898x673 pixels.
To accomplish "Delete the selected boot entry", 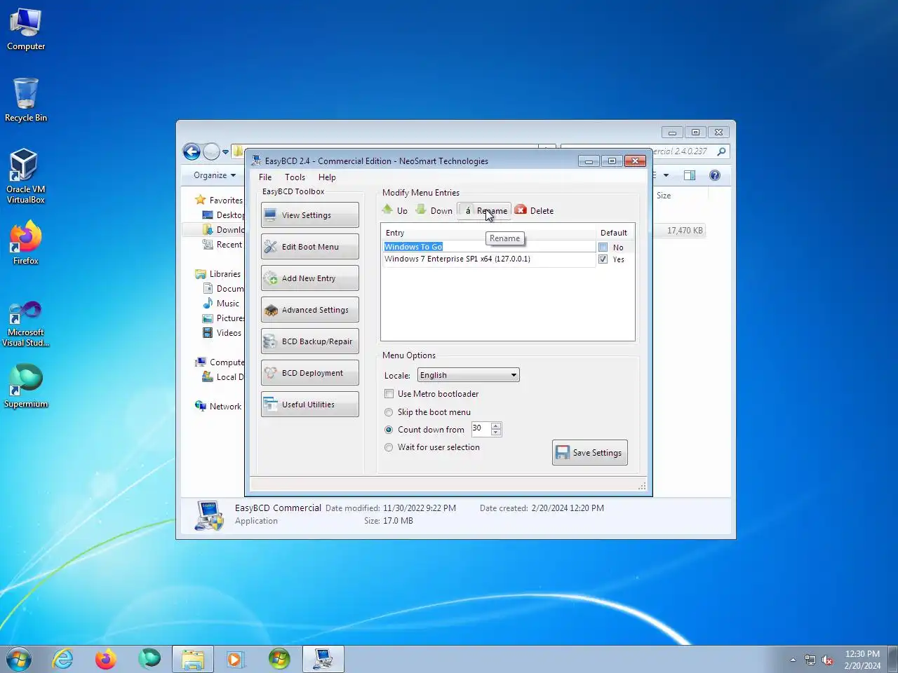I will point(535,210).
